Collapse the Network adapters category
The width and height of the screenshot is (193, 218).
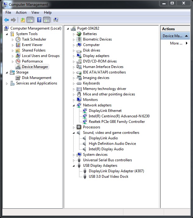click(74, 105)
